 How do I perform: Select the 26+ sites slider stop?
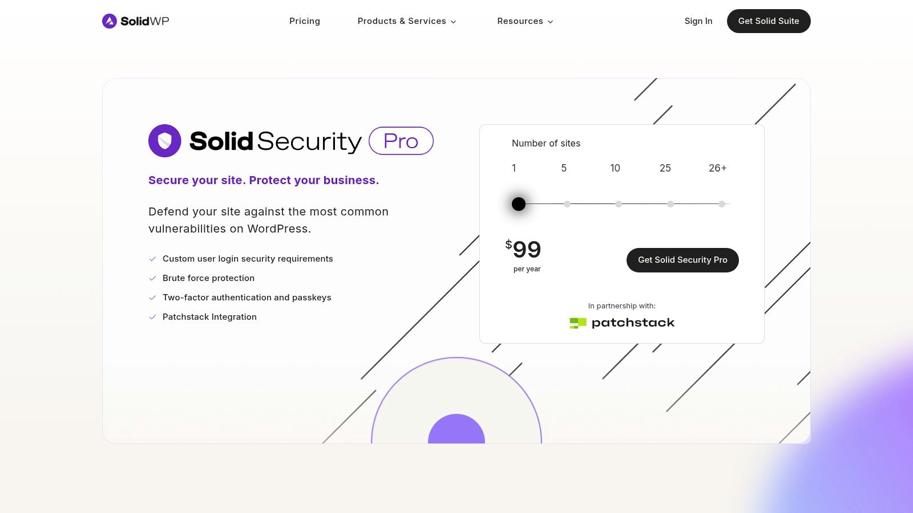722,203
